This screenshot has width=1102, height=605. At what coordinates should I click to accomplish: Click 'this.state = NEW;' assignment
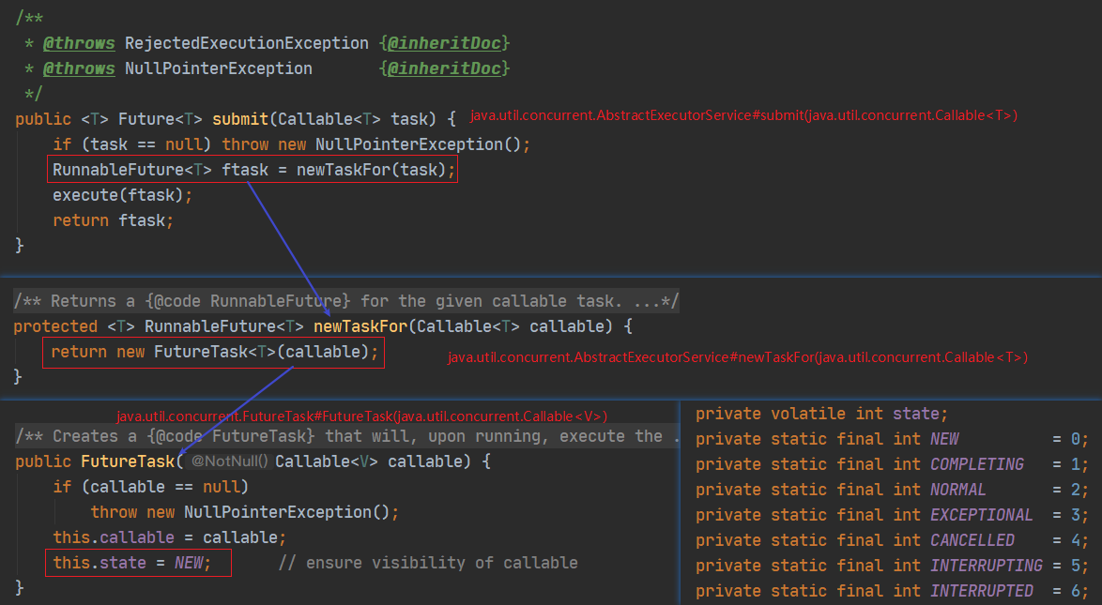click(132, 563)
